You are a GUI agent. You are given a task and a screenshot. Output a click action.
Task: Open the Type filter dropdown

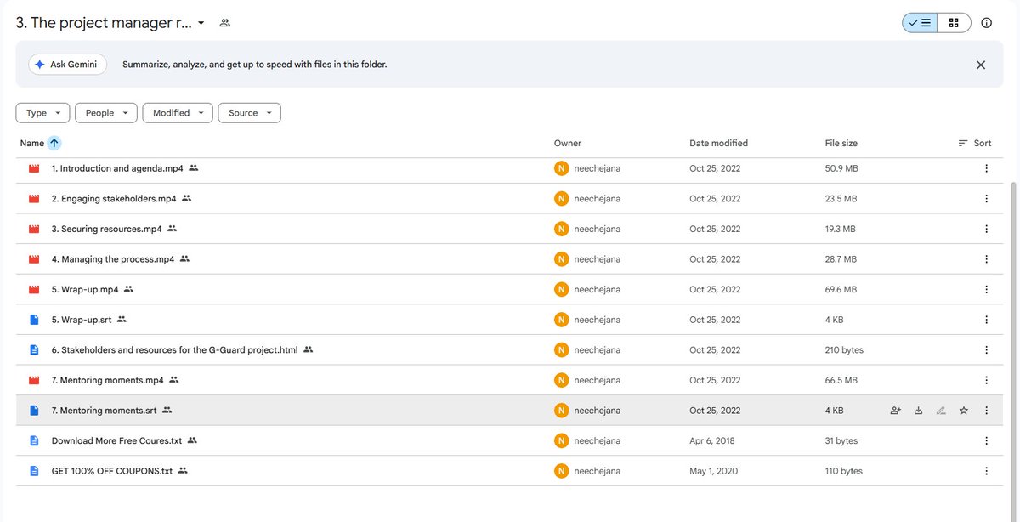[x=42, y=113]
